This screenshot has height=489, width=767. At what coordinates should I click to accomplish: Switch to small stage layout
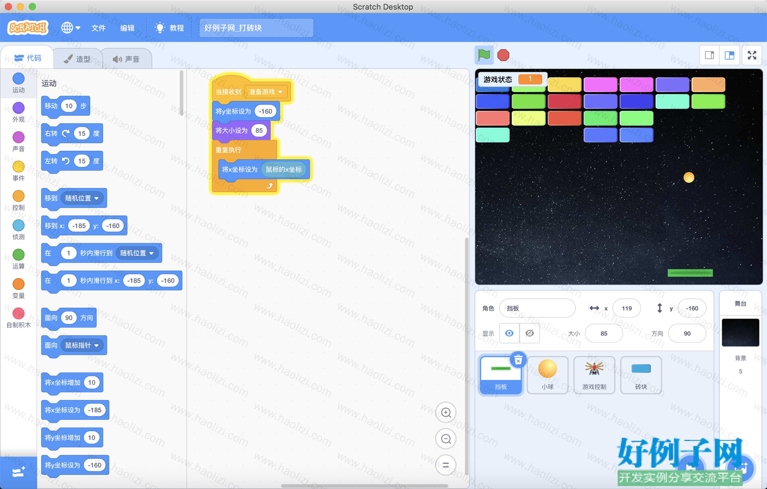click(709, 55)
